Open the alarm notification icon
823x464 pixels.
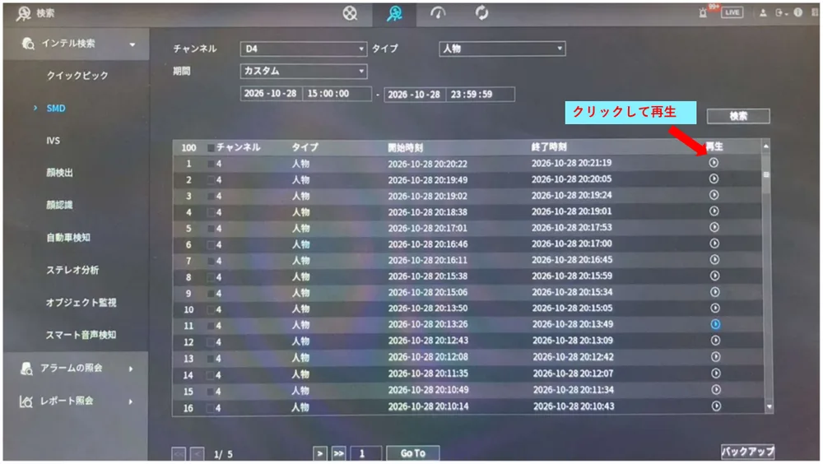tap(703, 12)
